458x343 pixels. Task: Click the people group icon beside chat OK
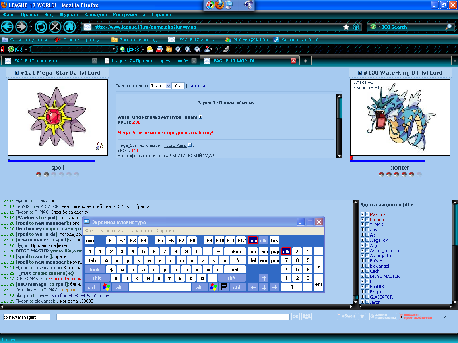pos(307,316)
